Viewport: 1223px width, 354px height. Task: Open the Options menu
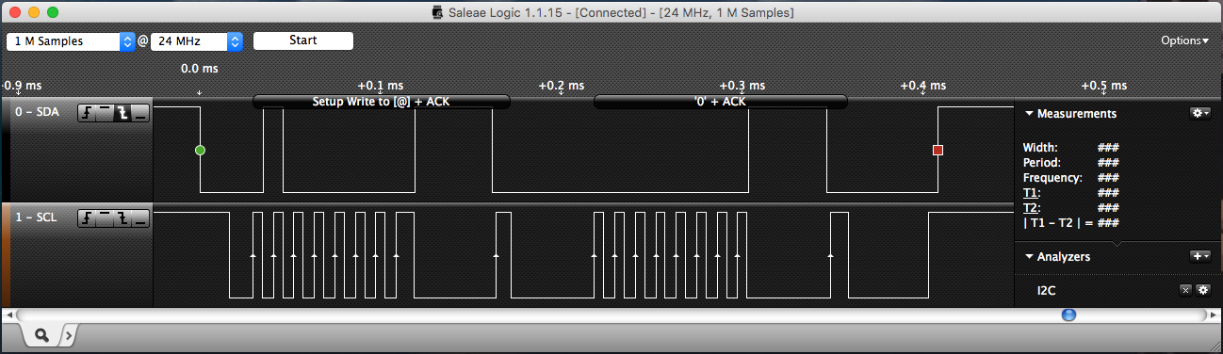(x=1184, y=41)
